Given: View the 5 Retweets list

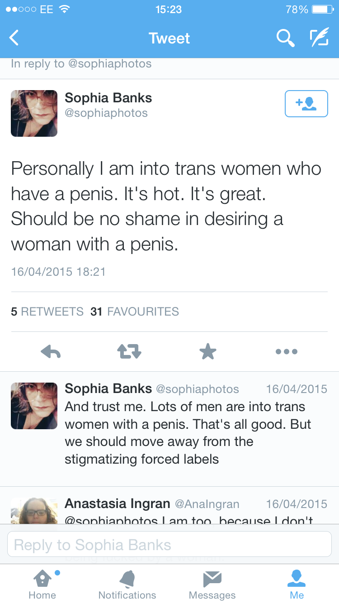Looking at the screenshot, I should [x=47, y=312].
